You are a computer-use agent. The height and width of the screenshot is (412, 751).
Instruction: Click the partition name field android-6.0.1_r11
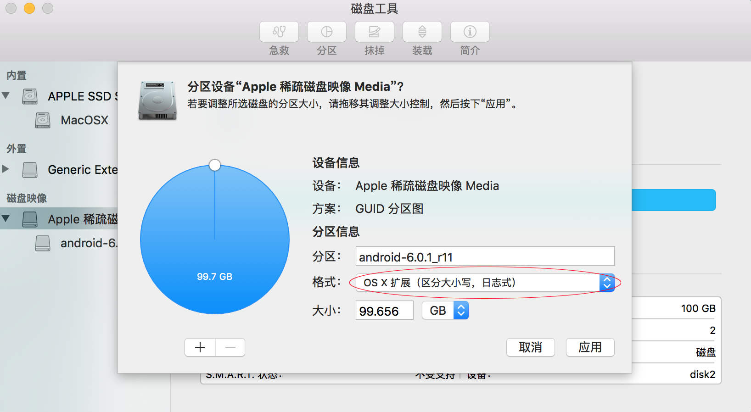(x=485, y=256)
